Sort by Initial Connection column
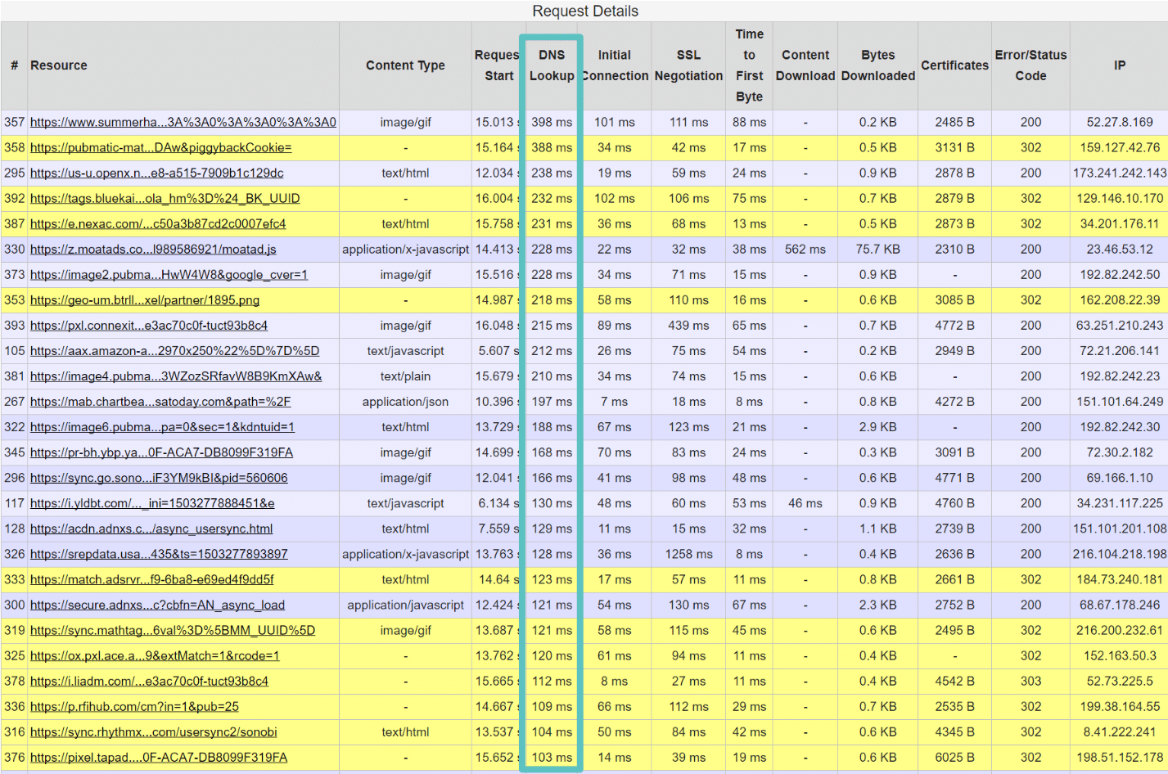 tap(614, 65)
